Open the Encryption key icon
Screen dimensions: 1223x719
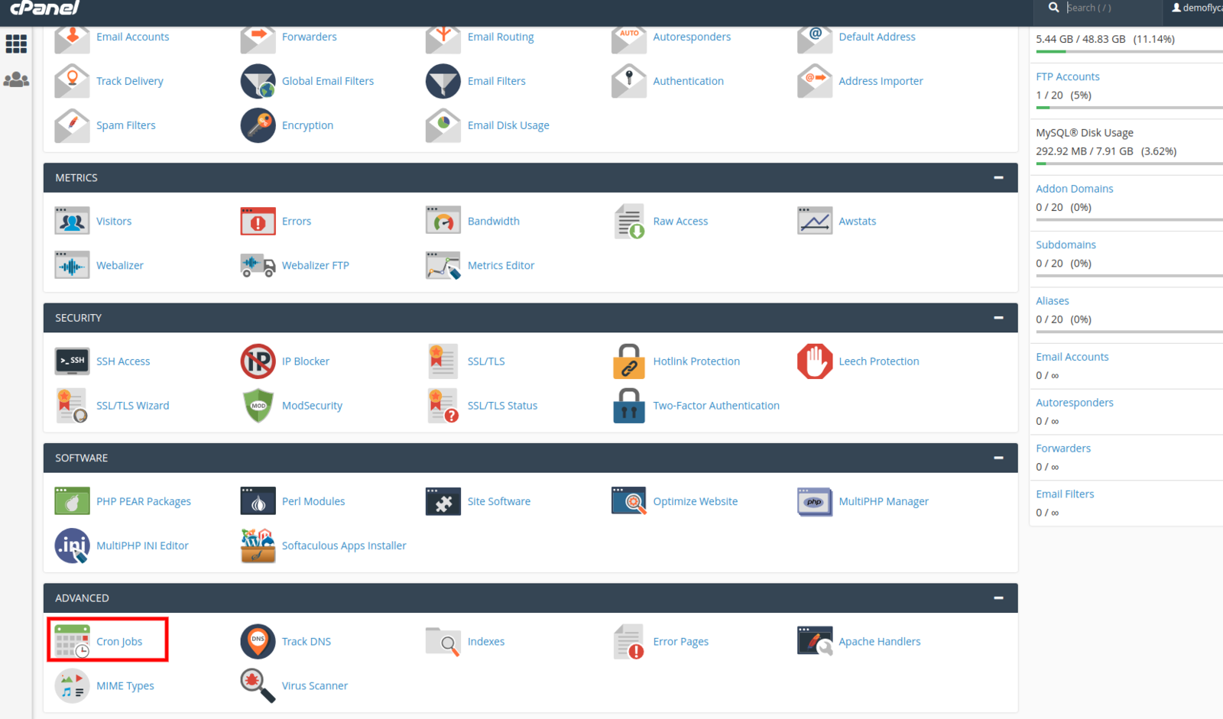258,125
